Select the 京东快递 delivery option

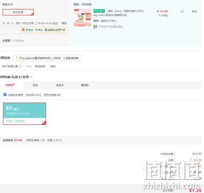[18, 12]
